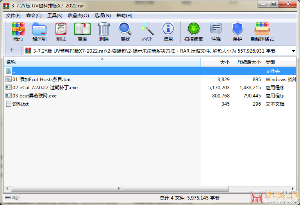Click the SFX (自解压格式) icon
This screenshot has height=205, width=300.
pos(262,32)
